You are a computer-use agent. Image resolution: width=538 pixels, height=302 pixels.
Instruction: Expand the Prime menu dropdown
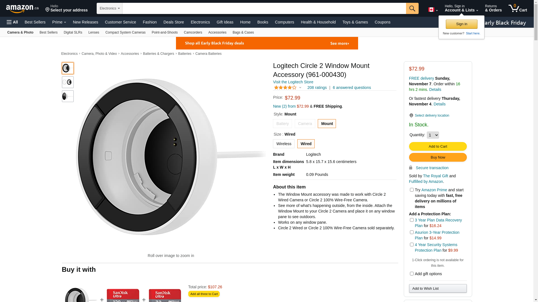(59, 22)
